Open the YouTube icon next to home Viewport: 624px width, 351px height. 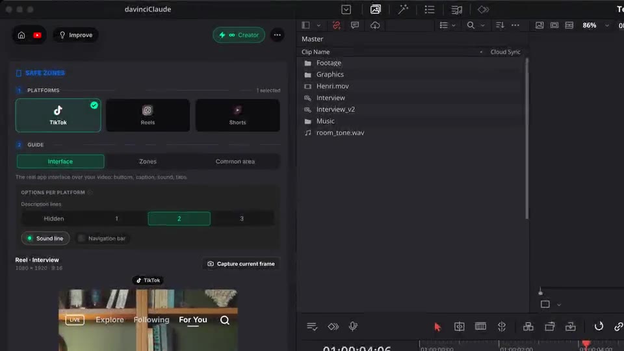pos(38,35)
